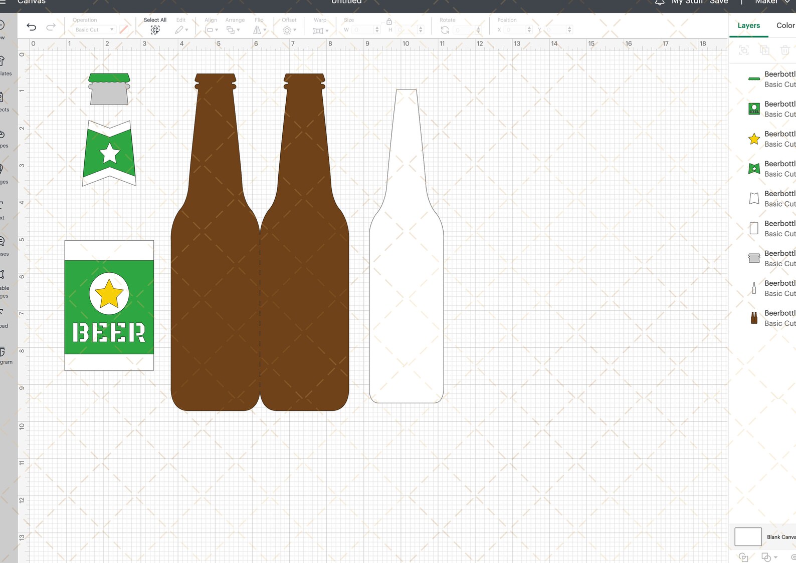Screen dimensions: 796x563
Task: Click the Blank Canvas color swatch
Action: coord(748,537)
